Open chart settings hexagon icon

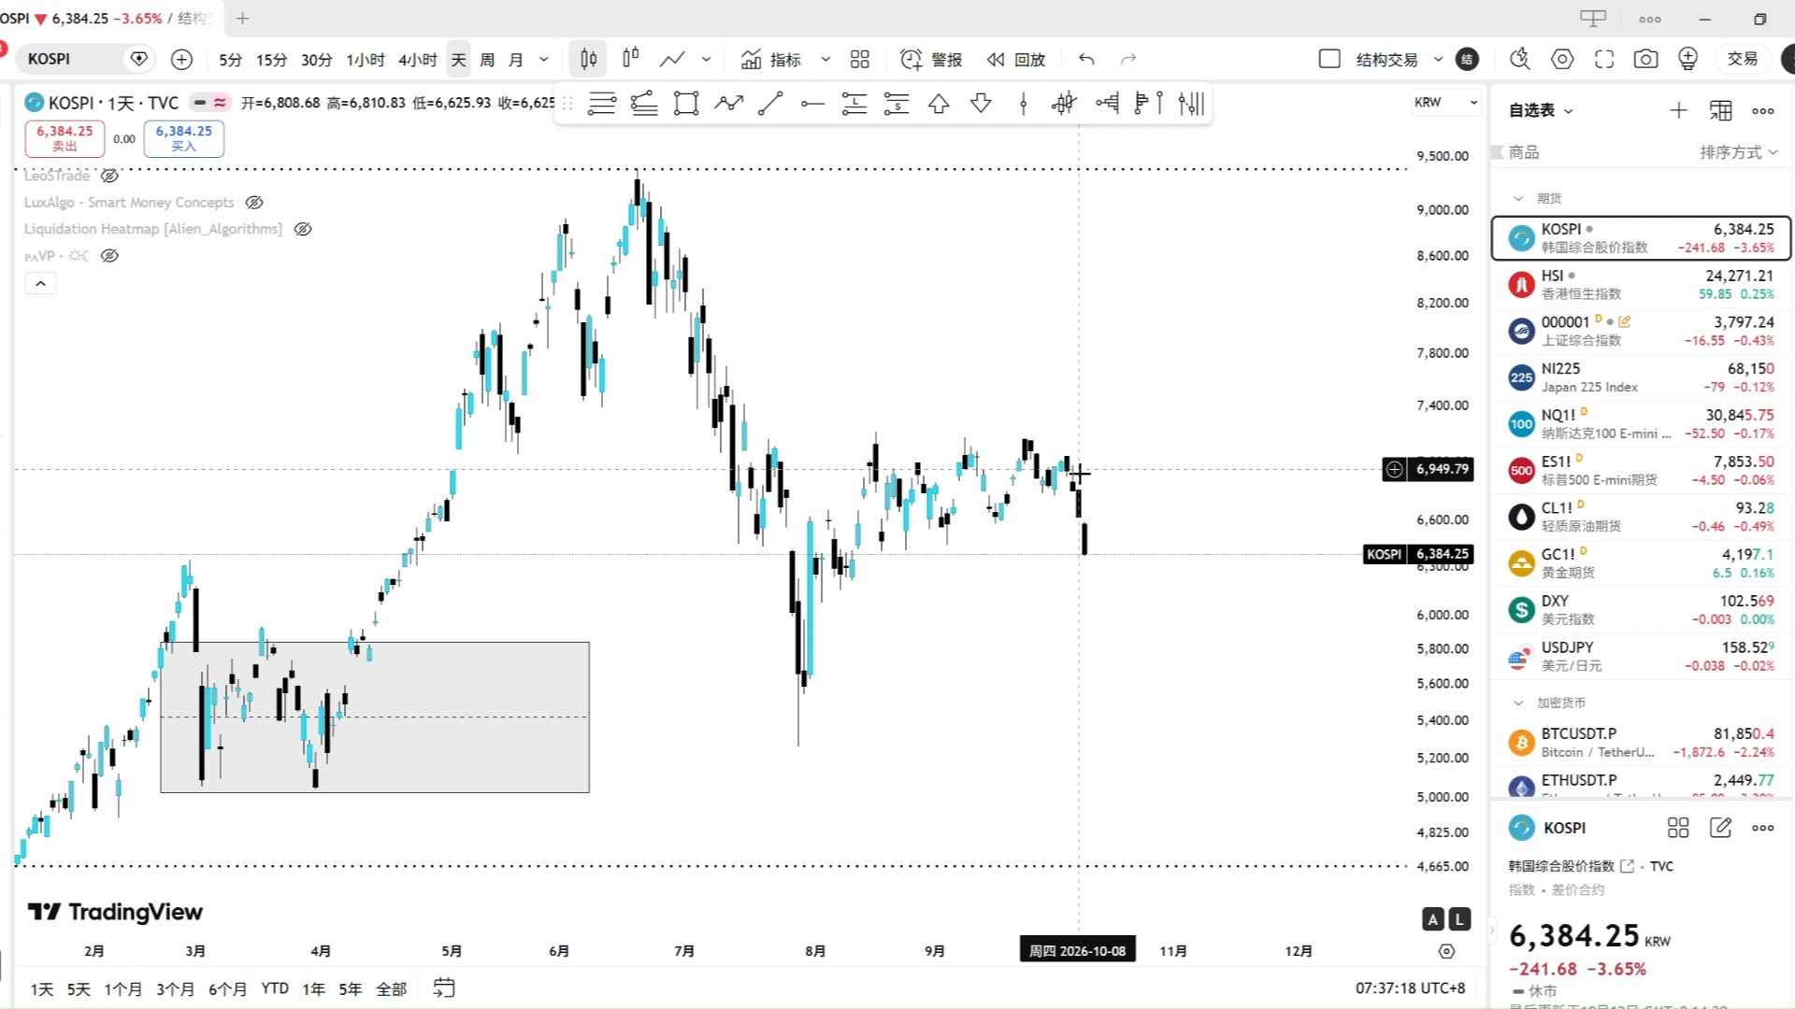click(1562, 59)
